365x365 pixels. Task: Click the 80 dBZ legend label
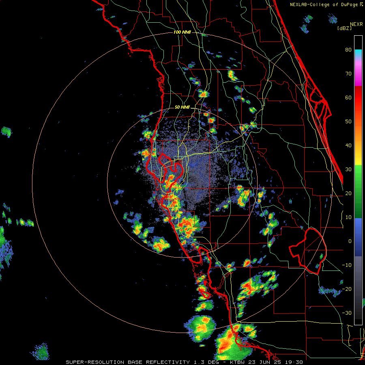pyautogui.click(x=348, y=50)
